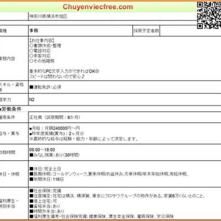The width and height of the screenshot is (221, 221).
Task: Click the ■社会保険:完備 line
Action: 45,191
